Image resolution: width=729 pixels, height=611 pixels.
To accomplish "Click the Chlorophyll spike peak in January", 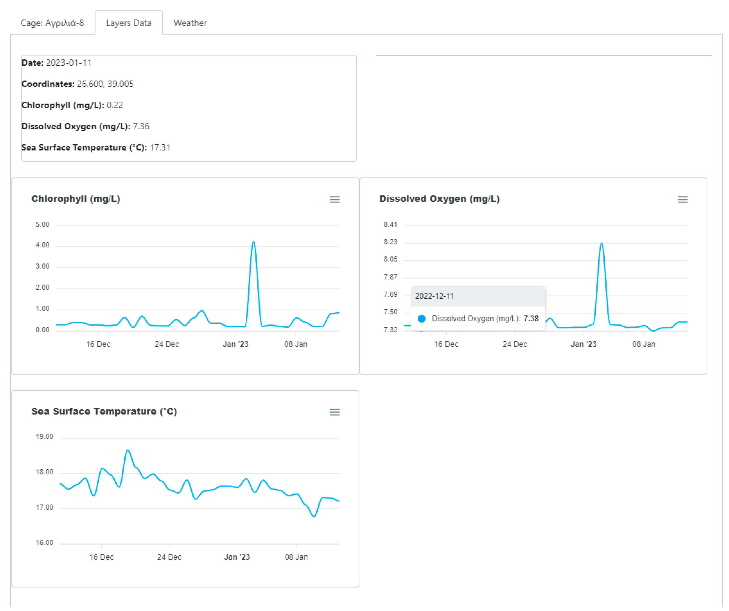I will click(x=253, y=241).
